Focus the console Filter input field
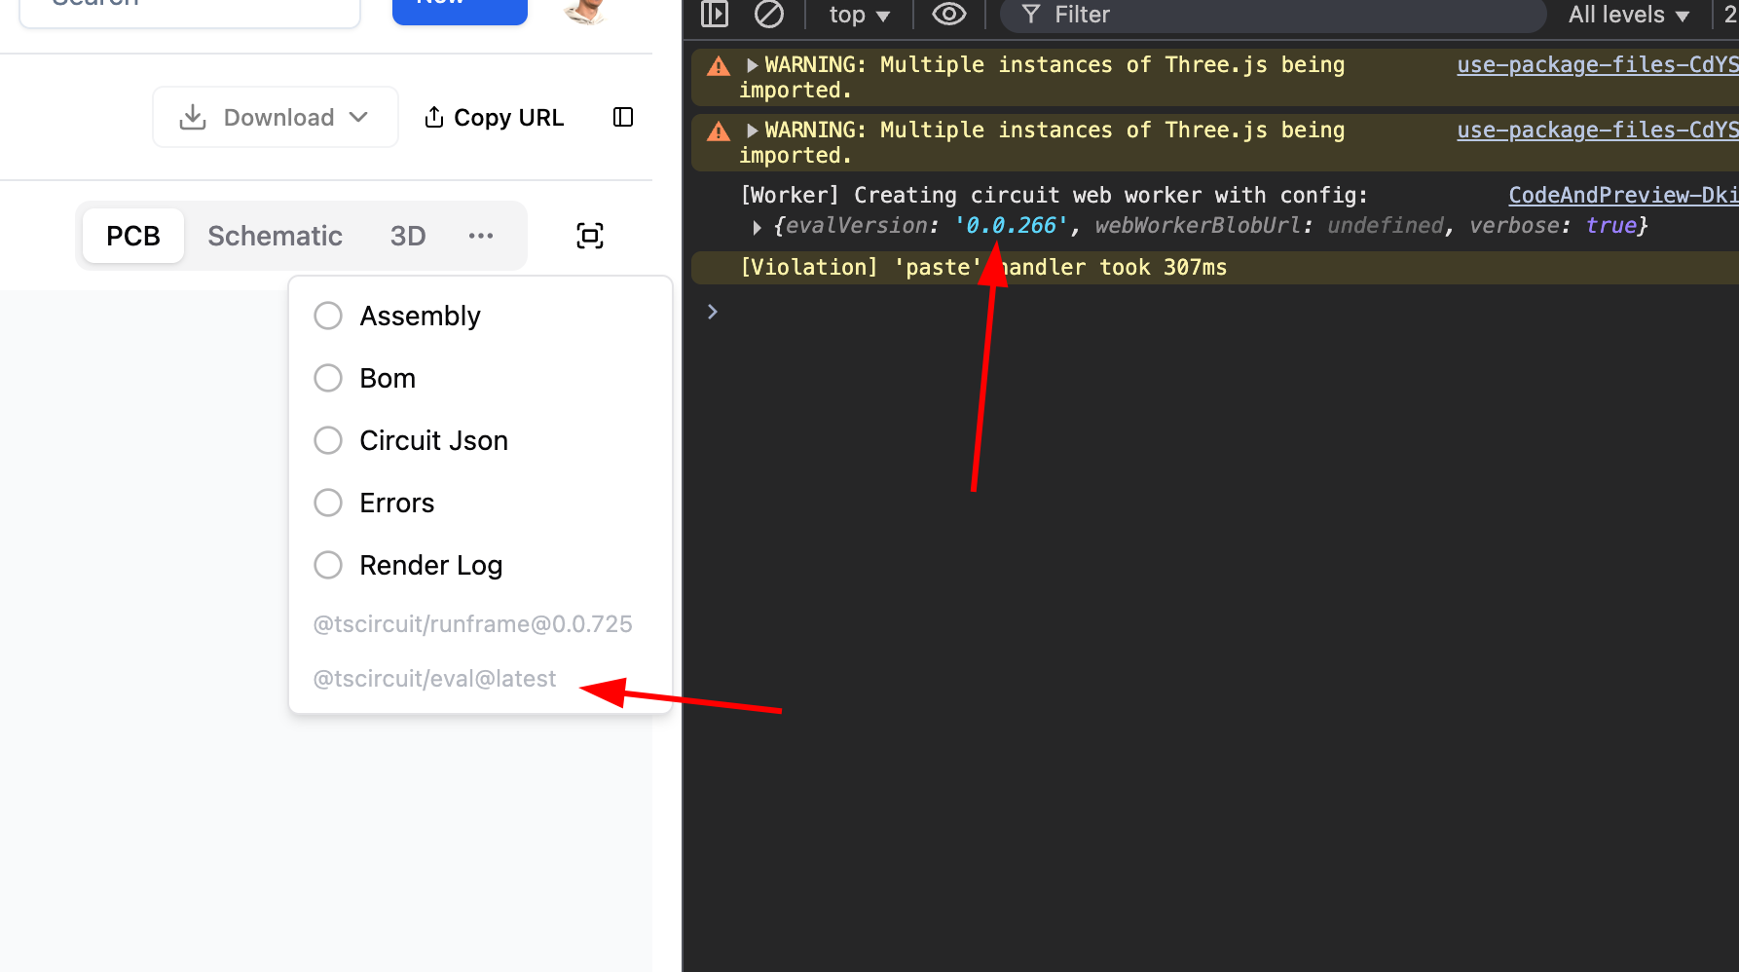Screen dimensions: 1739x972 point(1273,15)
